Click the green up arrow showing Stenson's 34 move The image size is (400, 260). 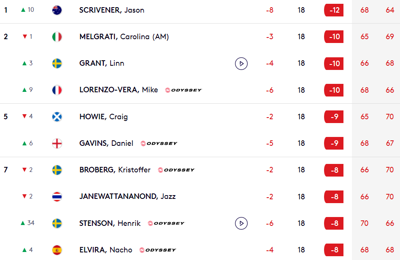coord(23,223)
